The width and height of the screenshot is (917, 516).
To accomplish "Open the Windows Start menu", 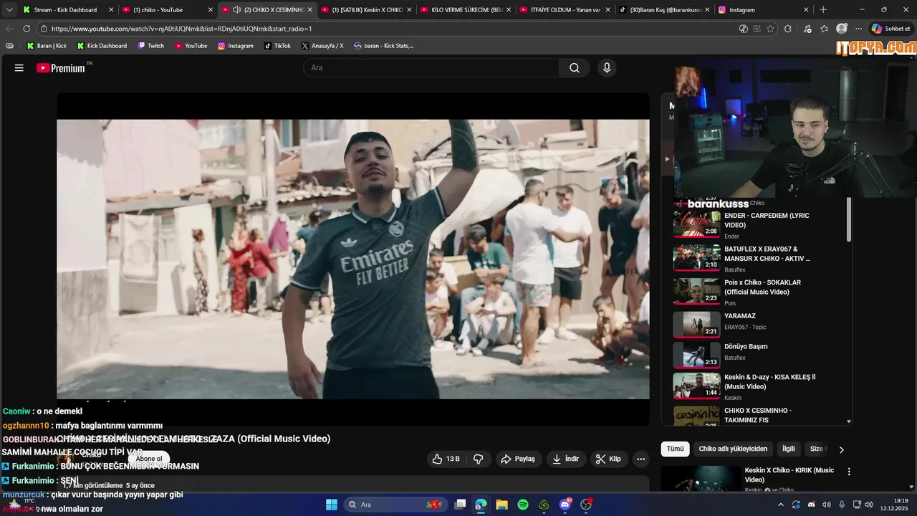I will 332,505.
